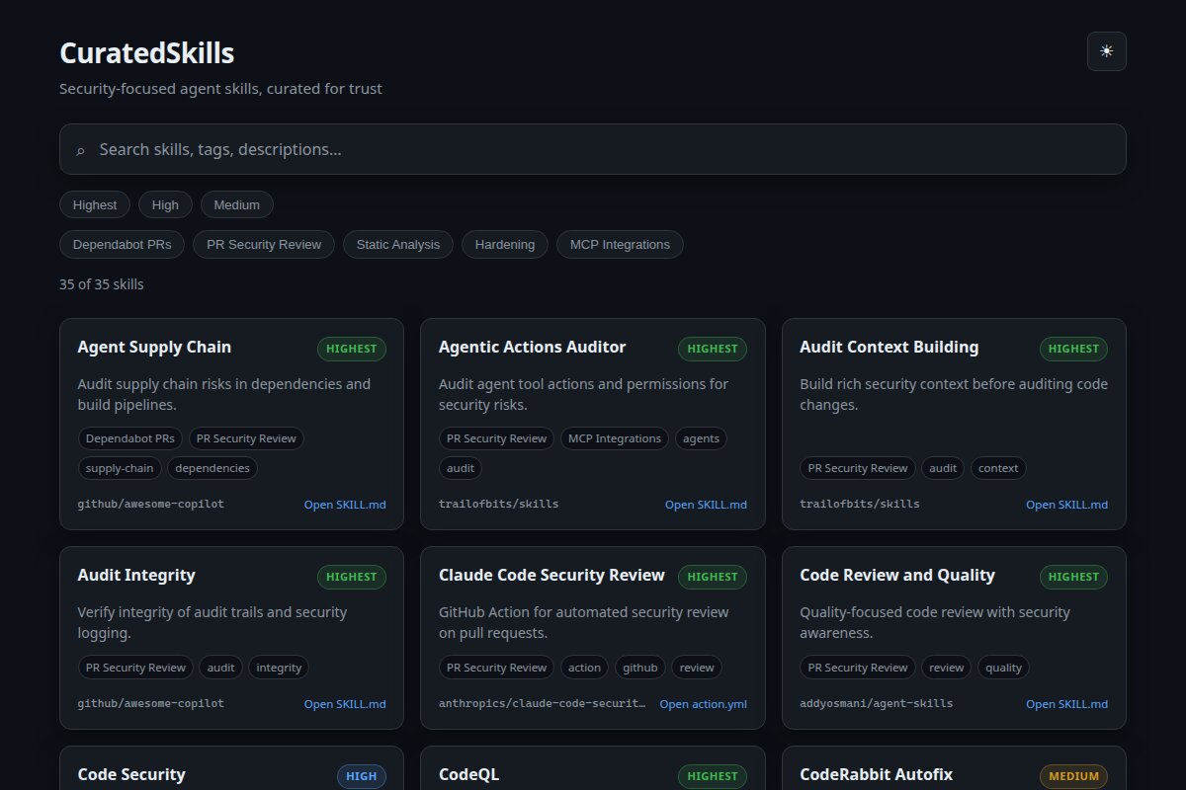Click the CodeQL card title
The image size is (1186, 790).
(468, 775)
